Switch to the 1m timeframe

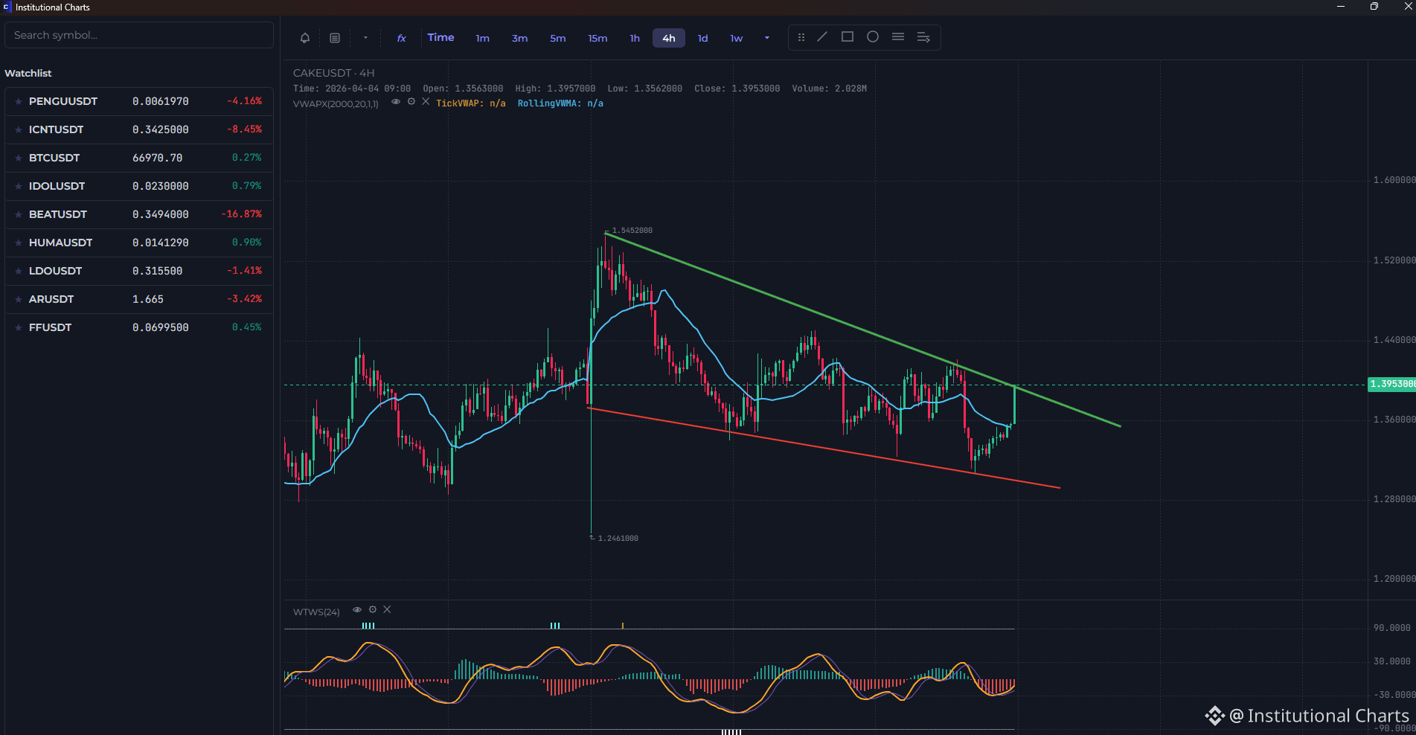coord(483,38)
